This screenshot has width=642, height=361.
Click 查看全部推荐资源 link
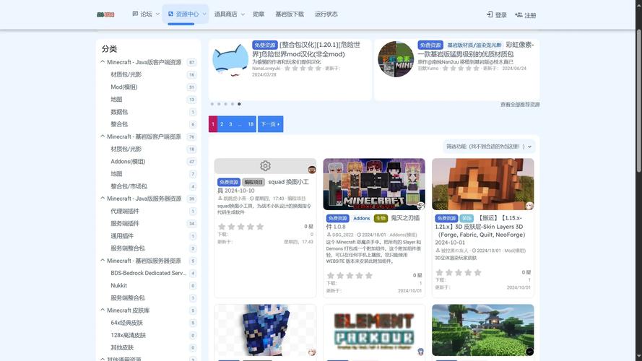pyautogui.click(x=520, y=105)
